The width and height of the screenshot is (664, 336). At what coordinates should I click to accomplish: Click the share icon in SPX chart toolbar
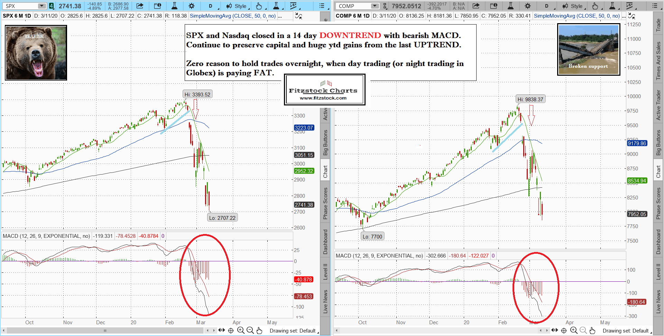tap(140, 6)
